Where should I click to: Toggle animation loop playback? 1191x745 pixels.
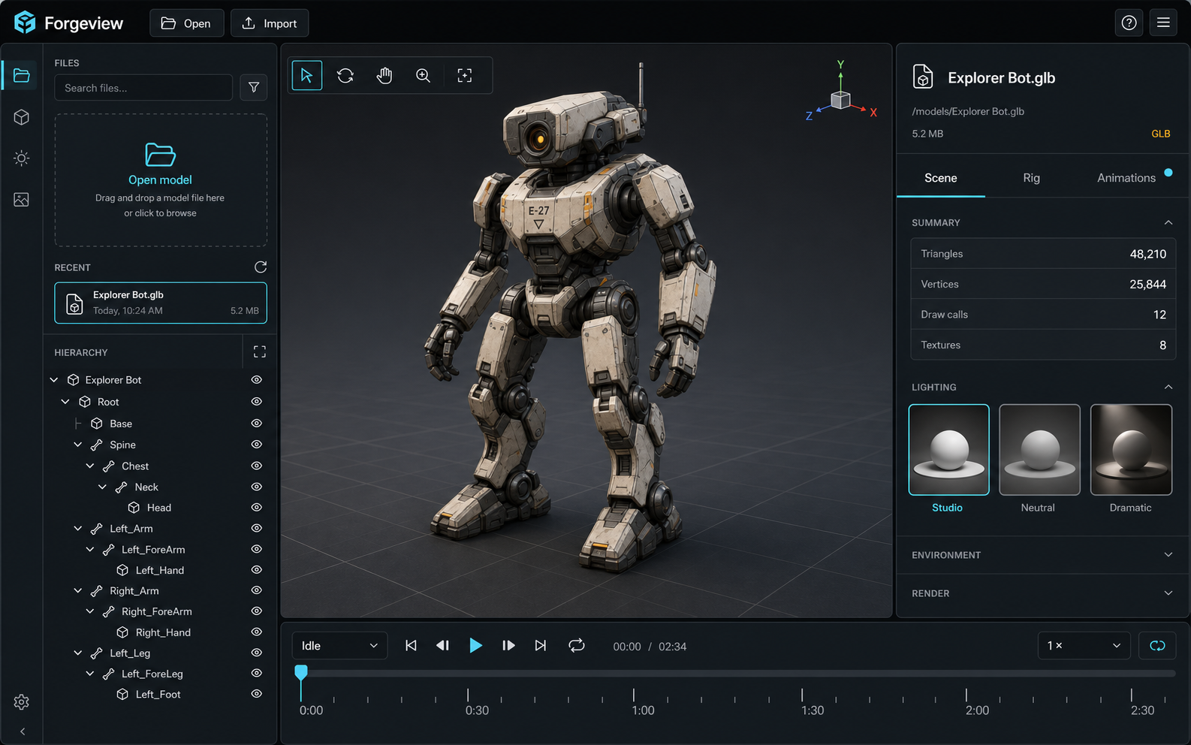pos(577,646)
